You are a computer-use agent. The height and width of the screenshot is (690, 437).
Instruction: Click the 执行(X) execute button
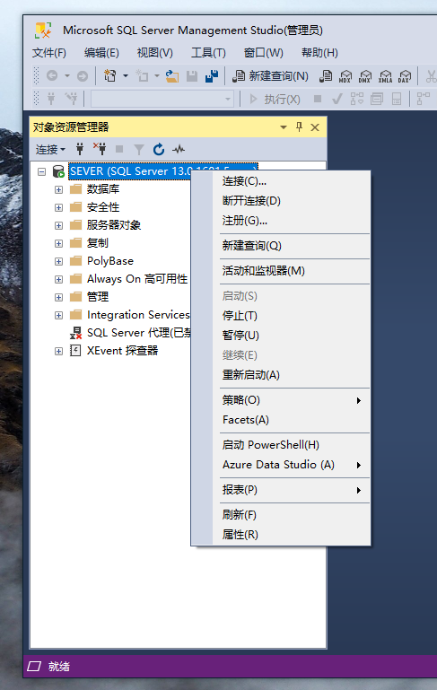click(275, 99)
